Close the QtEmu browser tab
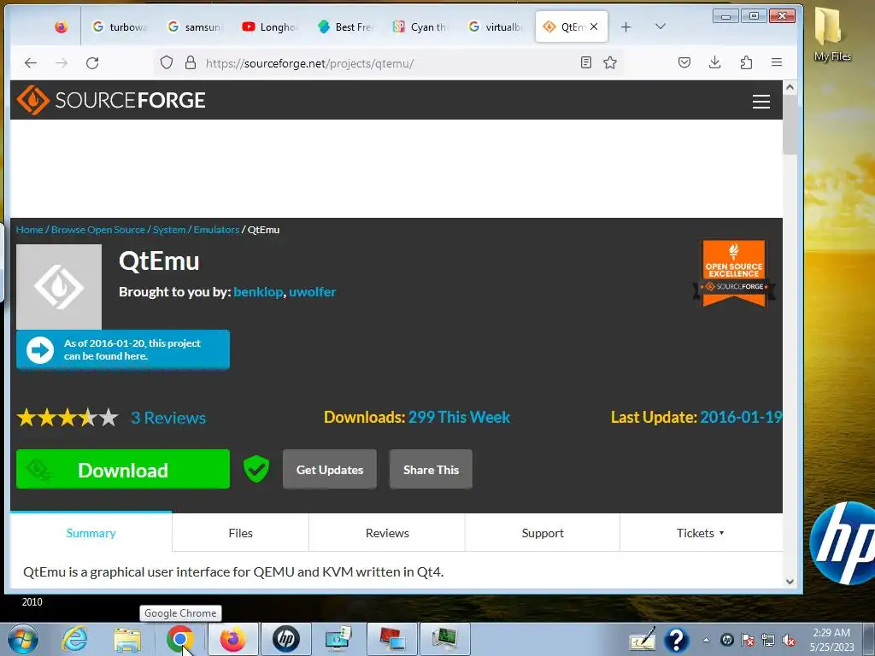 coord(594,26)
